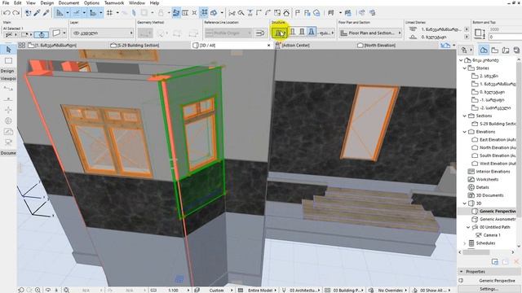522x293 pixels.
Task: Open the Profile Origin reference line dropdown
Action: 228,33
